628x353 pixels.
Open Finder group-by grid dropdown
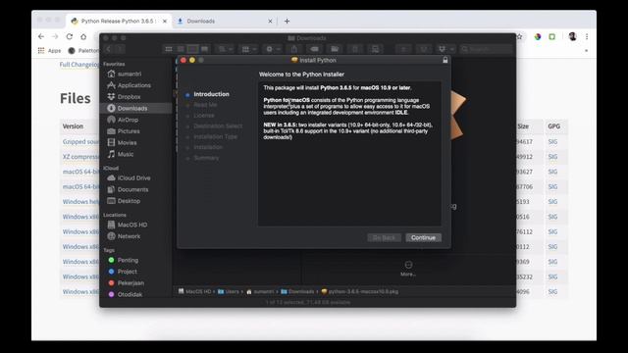248,49
